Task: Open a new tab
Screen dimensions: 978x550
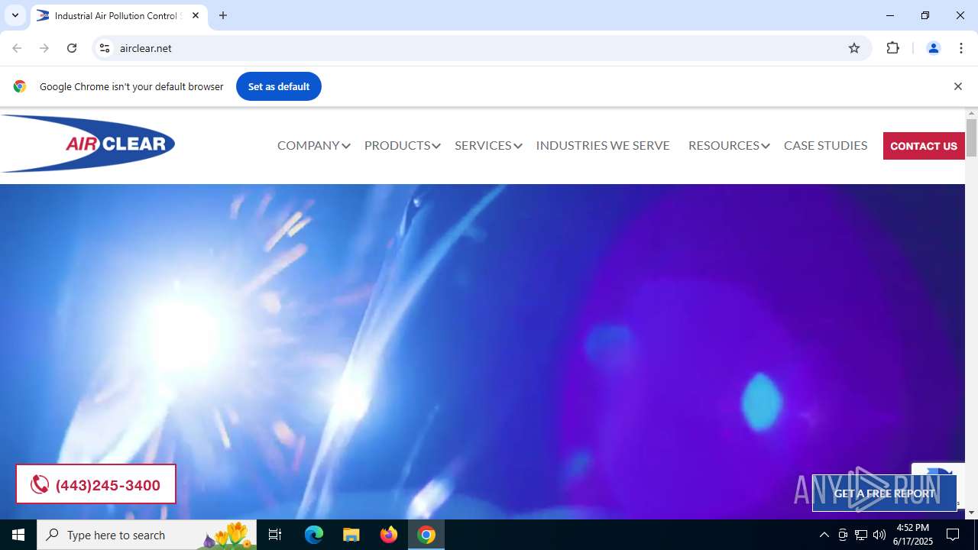Action: pyautogui.click(x=223, y=15)
